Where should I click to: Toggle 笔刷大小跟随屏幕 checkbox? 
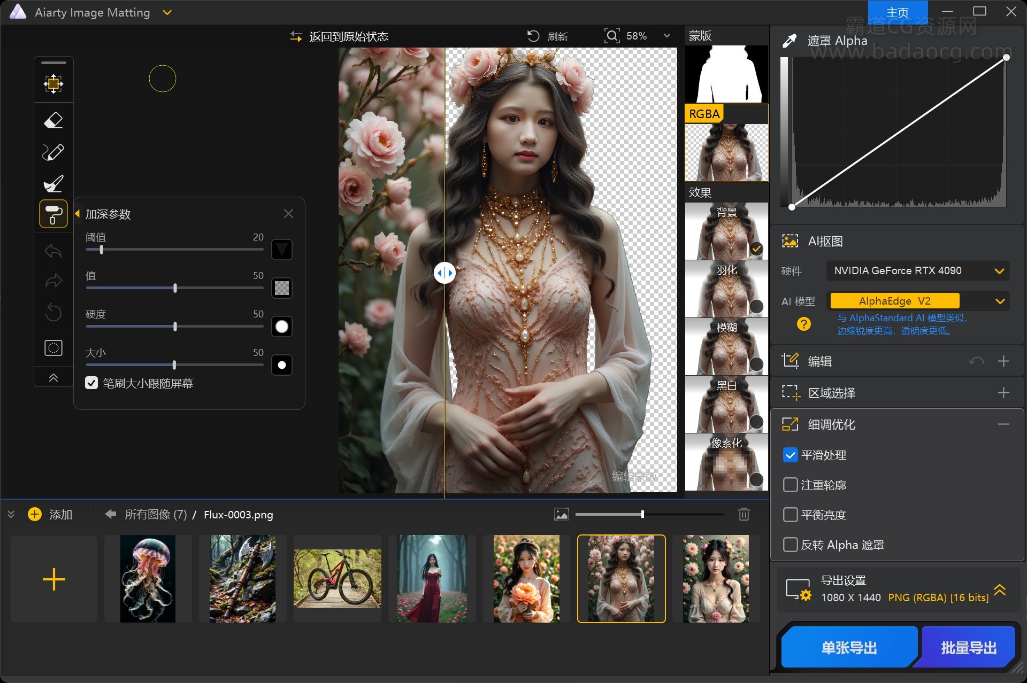(91, 383)
